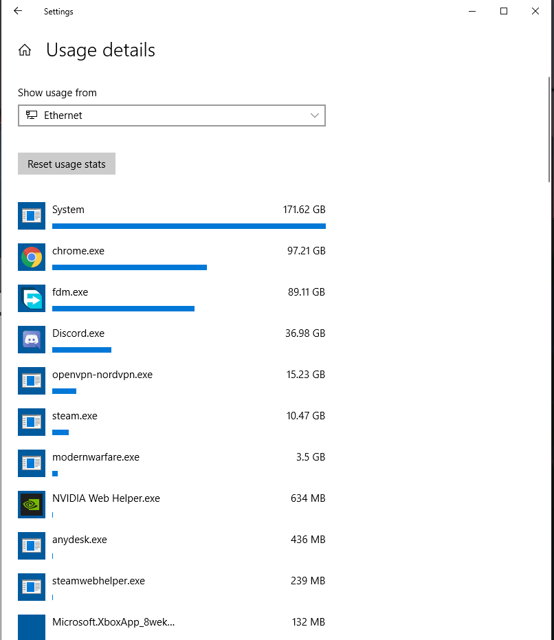Click the 436 MB value

(x=308, y=539)
